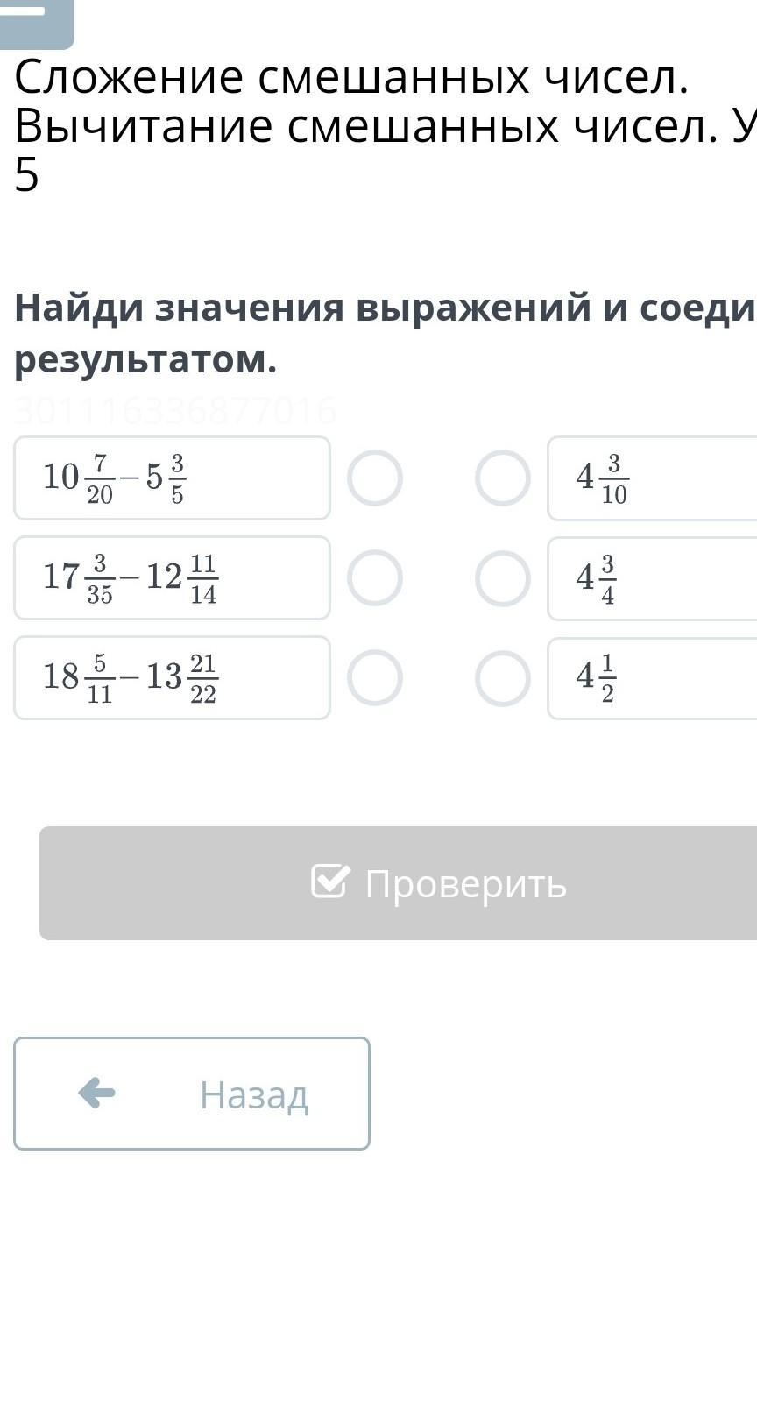Click the lesson title Сложение смешанных чисел
Image resolution: width=757 pixels, height=1409 pixels.
[350, 79]
